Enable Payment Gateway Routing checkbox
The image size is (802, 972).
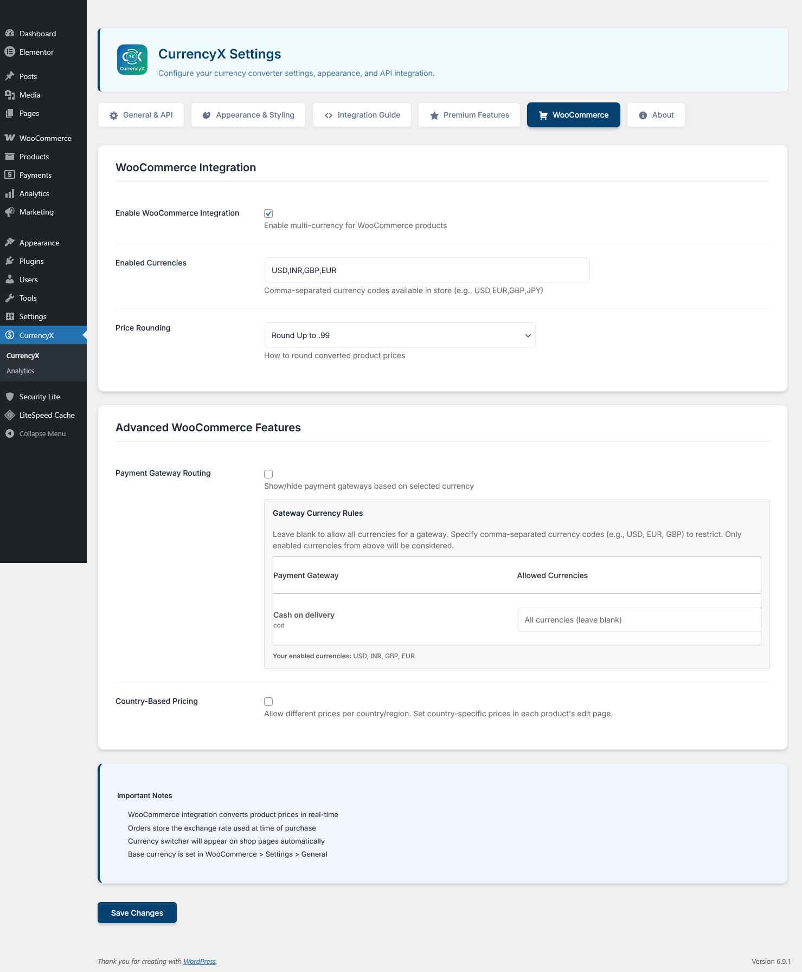268,474
